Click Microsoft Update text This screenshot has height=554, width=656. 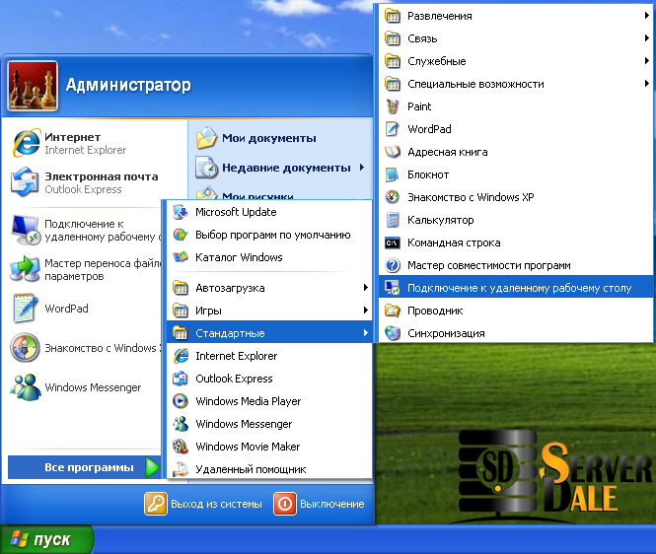[x=236, y=212]
